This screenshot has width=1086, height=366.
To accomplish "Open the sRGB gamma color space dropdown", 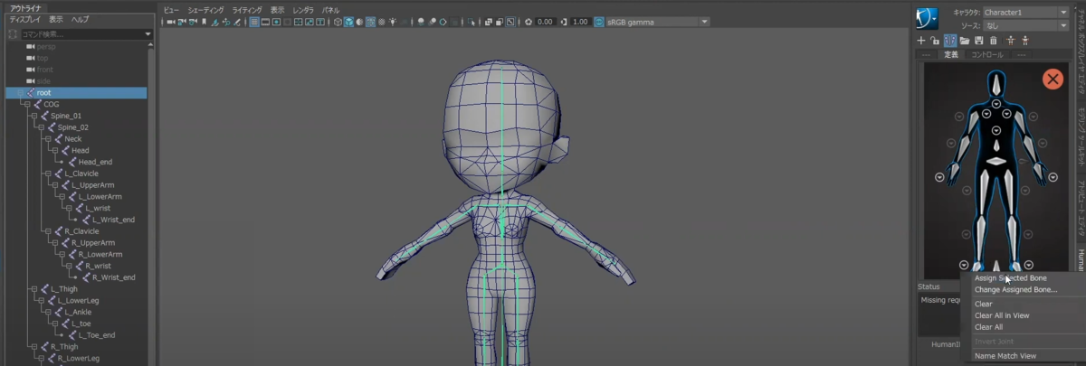I will click(x=651, y=22).
